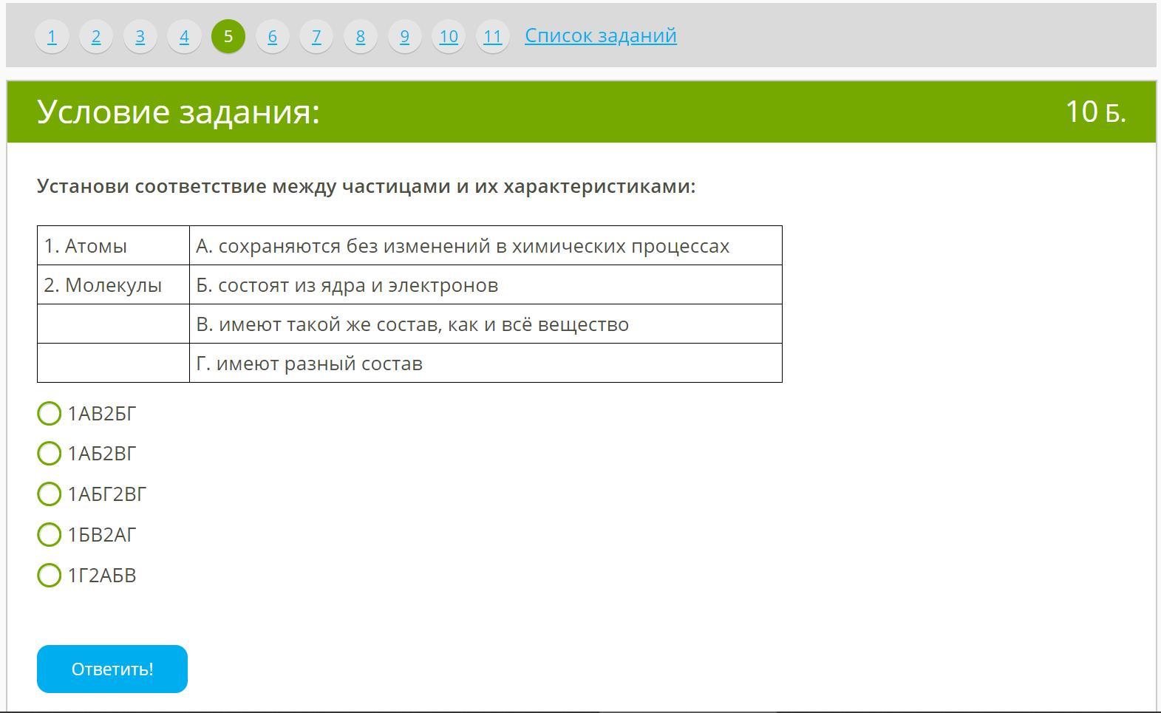Go to task number 9

click(x=404, y=36)
